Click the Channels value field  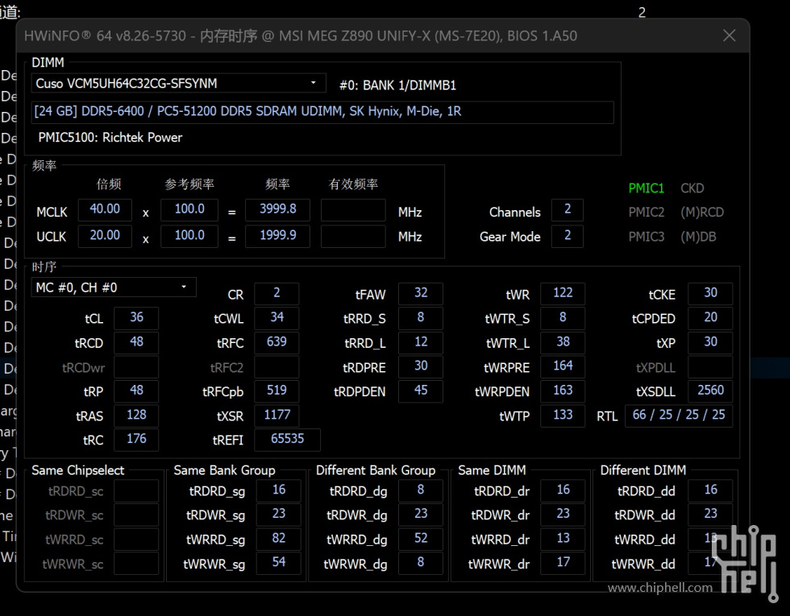coord(568,210)
